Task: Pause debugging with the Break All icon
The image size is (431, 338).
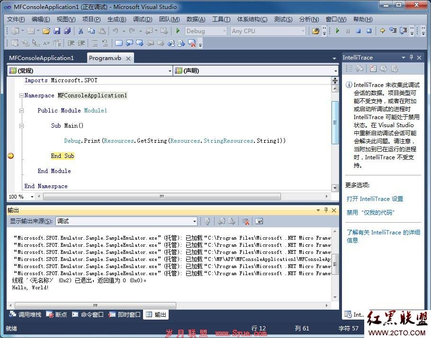Action: [x=348, y=31]
